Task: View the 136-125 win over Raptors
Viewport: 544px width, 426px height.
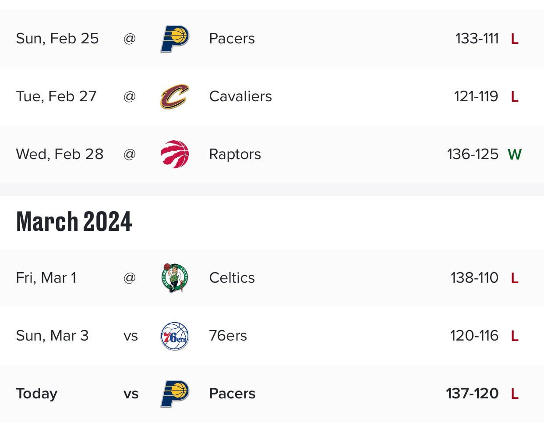Action: pos(473,154)
